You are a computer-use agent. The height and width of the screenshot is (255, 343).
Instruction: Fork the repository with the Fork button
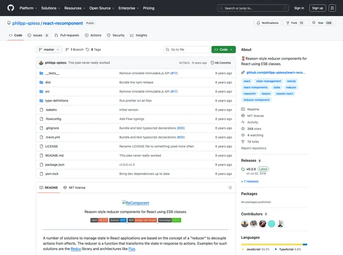coord(295,23)
